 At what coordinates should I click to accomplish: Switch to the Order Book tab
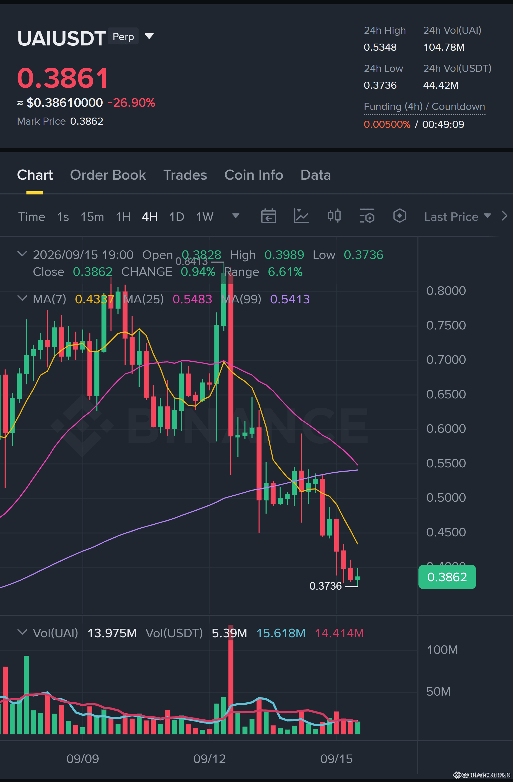108,175
